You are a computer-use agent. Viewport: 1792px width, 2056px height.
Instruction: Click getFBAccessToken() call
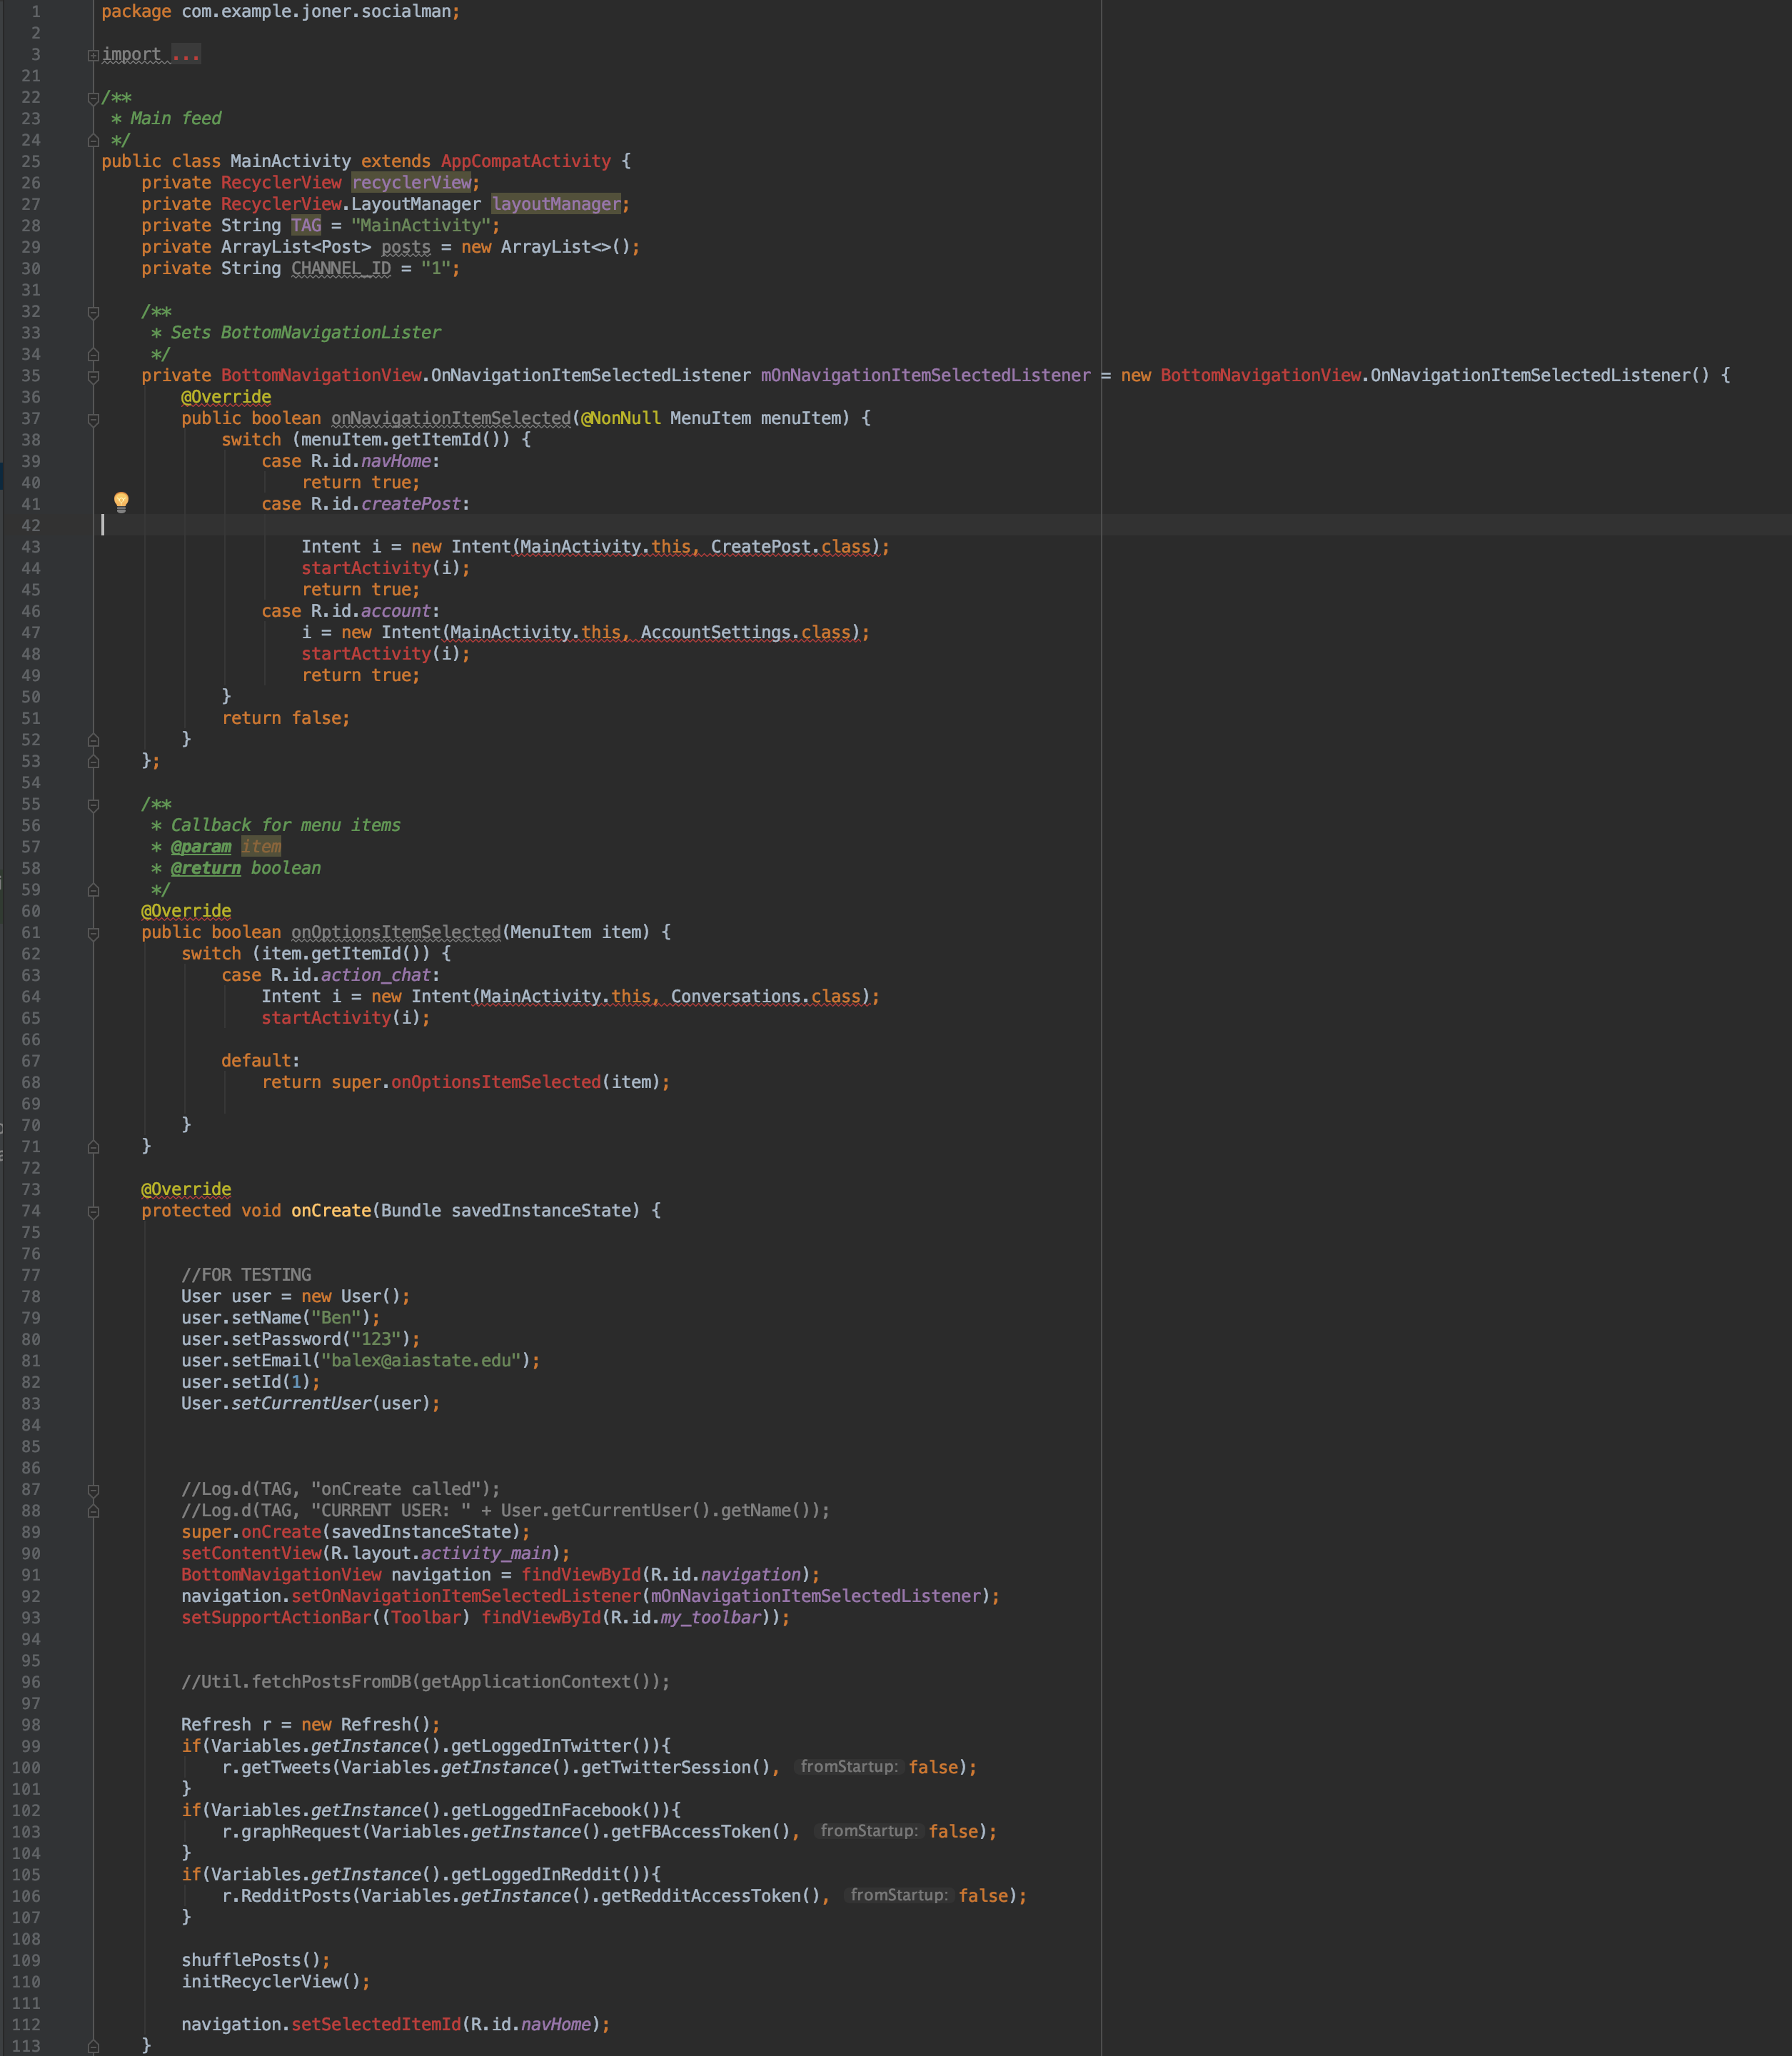coord(701,1832)
